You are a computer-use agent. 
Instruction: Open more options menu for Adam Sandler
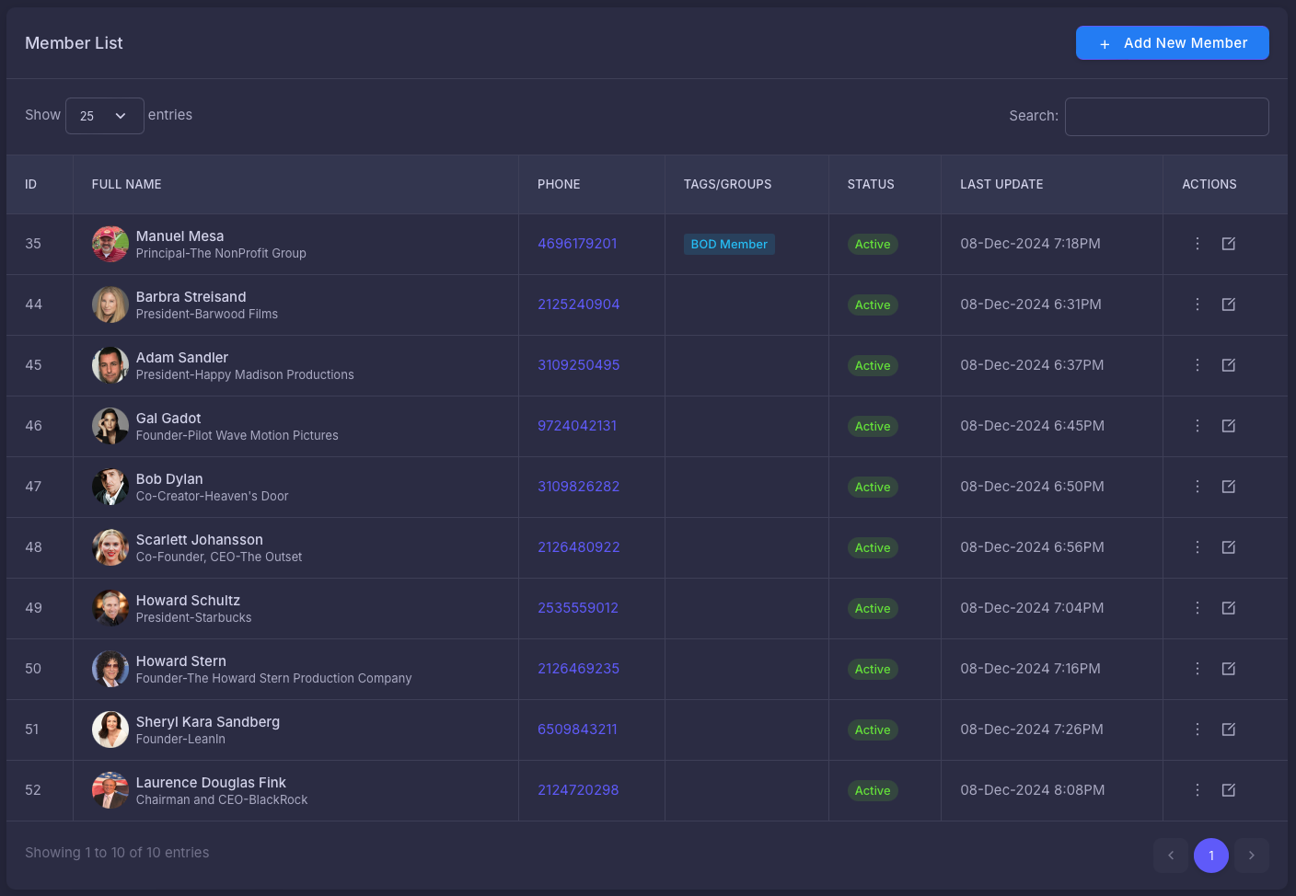click(1197, 365)
